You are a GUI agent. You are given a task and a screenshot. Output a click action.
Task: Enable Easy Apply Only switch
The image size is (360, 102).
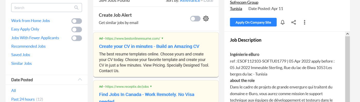point(77,30)
